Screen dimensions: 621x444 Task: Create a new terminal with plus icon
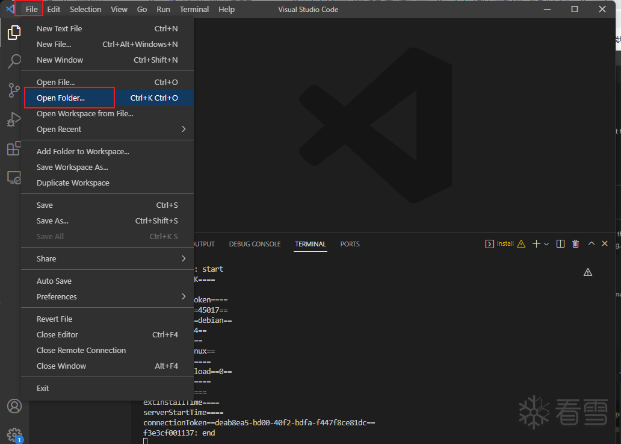(x=536, y=244)
